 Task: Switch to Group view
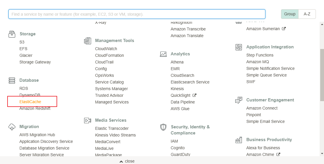tap(289, 14)
